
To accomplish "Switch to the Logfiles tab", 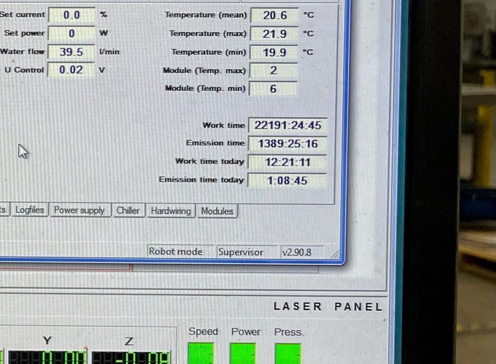I will 30,210.
